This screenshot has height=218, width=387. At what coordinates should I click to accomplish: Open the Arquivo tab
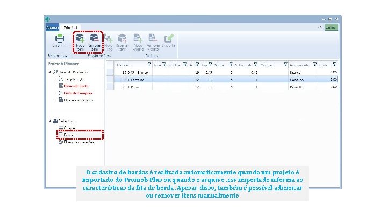[52, 27]
